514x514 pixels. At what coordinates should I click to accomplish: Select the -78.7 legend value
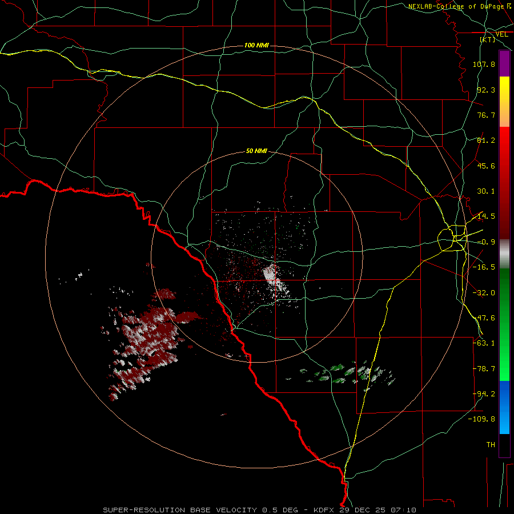click(x=484, y=369)
